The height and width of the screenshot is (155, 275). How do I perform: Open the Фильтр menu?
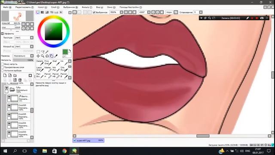(87, 7)
